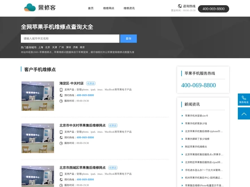Viewport: 250px width, 187px height.
Task: Click phone icon in 海淀区·中关村店 listing
Action: [61, 95]
